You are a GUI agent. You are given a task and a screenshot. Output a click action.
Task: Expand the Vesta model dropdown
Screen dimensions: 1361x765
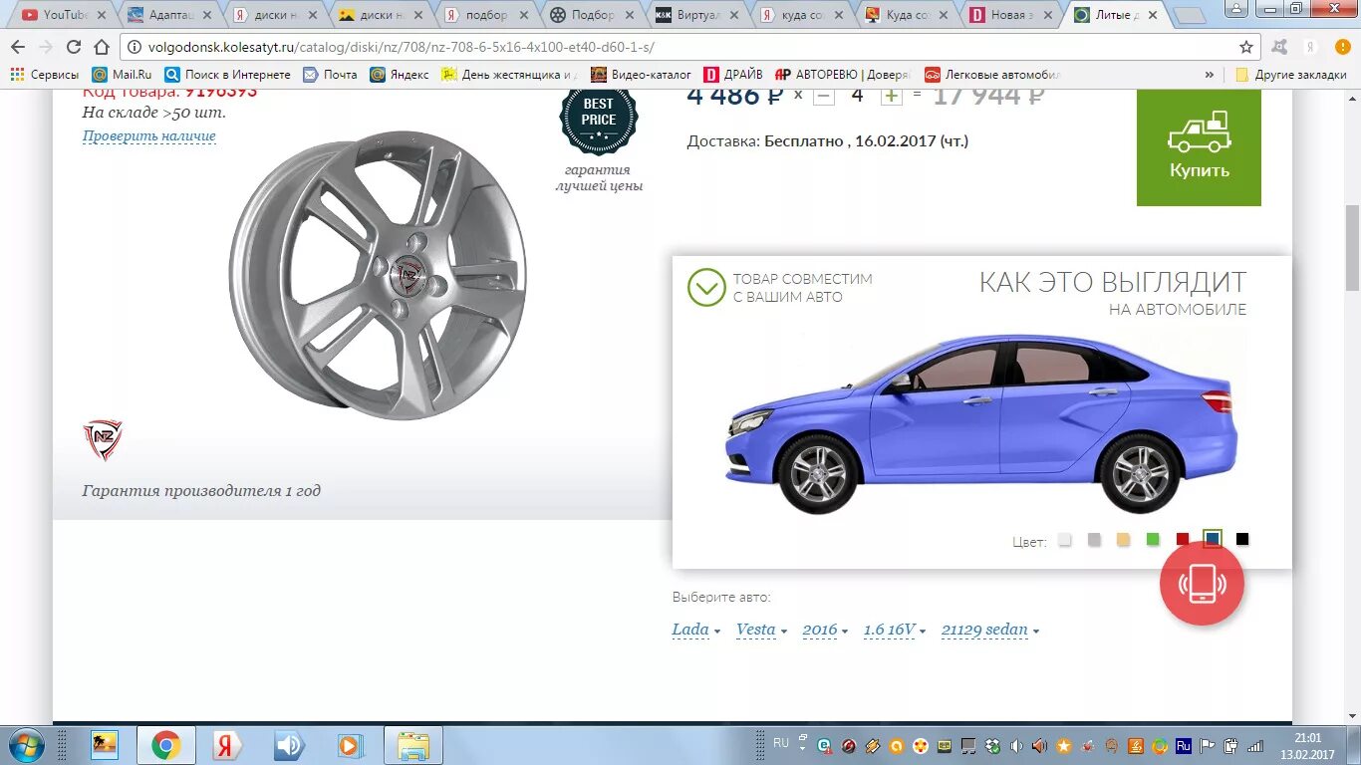click(x=761, y=630)
